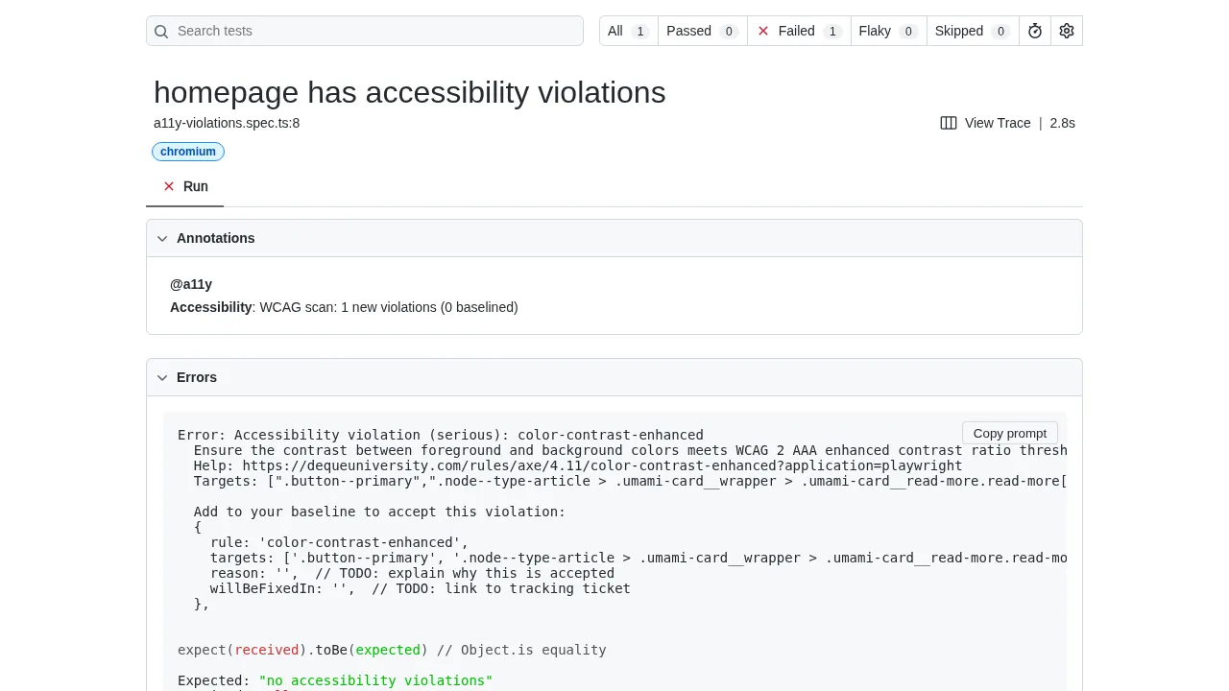Collapse the Errors section
Screen dimensions: 1229x691
197,377
